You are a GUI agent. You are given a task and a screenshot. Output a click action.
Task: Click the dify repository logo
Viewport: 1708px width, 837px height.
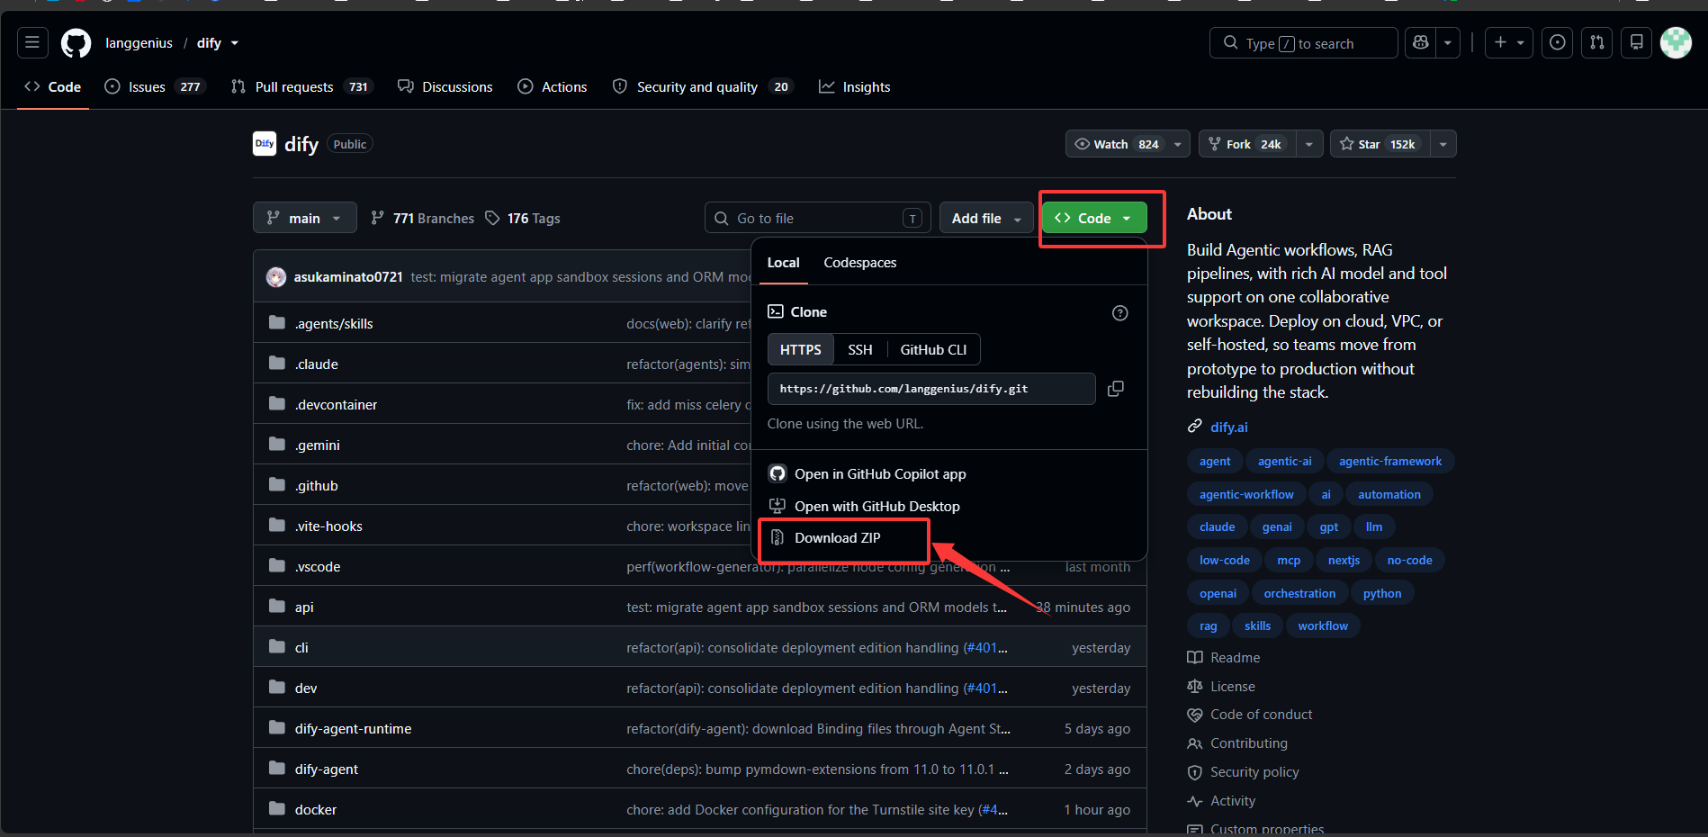(x=265, y=144)
